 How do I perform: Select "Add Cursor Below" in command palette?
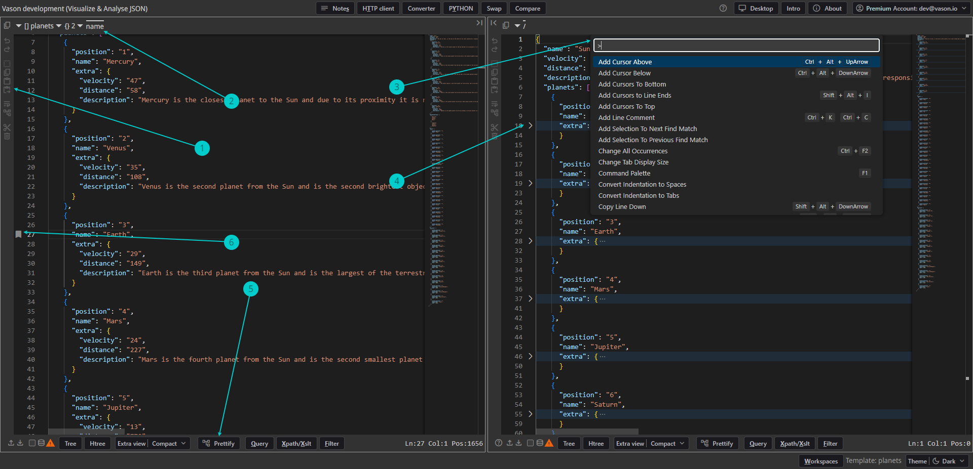(624, 73)
